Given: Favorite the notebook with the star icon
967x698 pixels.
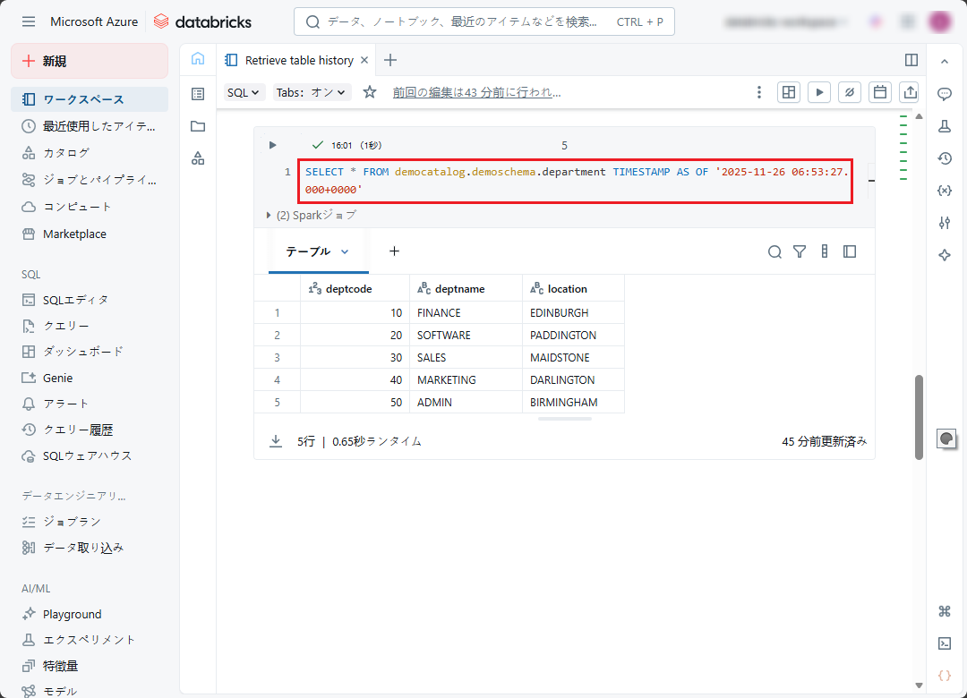Looking at the screenshot, I should 370,92.
